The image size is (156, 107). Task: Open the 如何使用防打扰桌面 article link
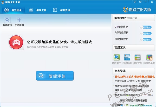point(132,86)
